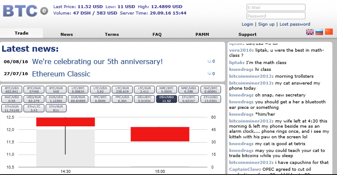Click kneedrag in "hi class" message
Image resolution: width=337 pixels, height=175 pixels.
click(240, 70)
